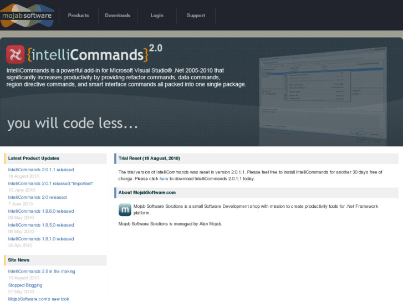This screenshot has height=302, width=403.
Task: Click the red IntelliCommands pinwheel icon
Action: point(16,54)
